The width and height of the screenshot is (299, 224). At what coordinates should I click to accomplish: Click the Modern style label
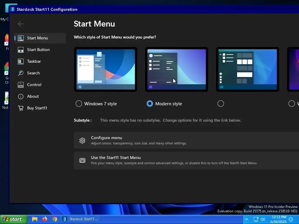[168, 104]
